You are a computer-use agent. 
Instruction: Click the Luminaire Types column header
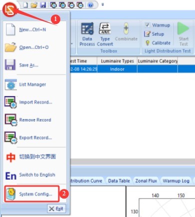117,61
